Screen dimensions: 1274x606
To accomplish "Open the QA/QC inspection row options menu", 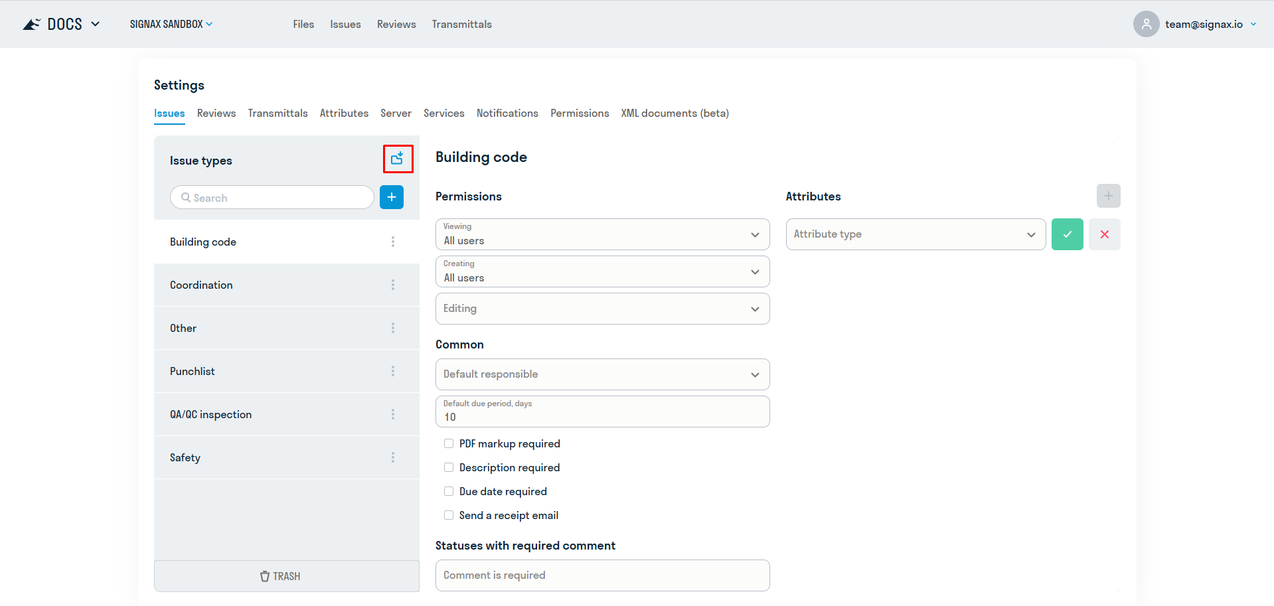I will (x=393, y=414).
